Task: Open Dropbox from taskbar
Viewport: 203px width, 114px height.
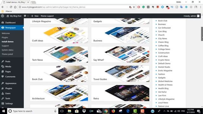Action: (x=84, y=111)
